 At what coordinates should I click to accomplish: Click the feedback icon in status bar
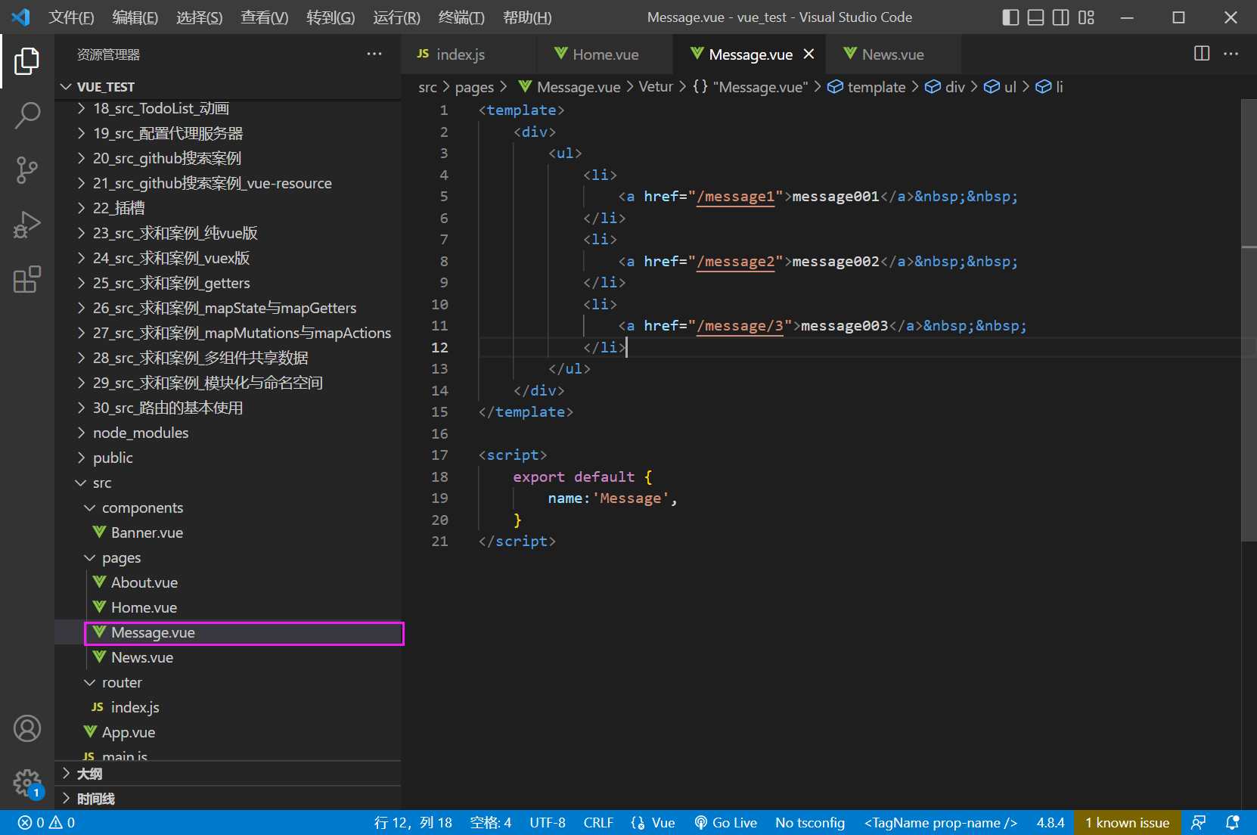1198,823
